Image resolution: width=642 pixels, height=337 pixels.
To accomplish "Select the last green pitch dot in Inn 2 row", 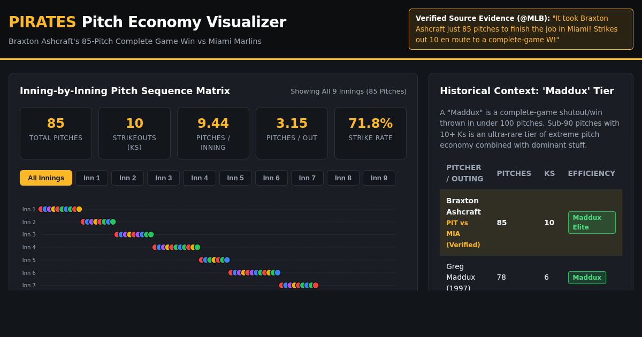I will pyautogui.click(x=113, y=222).
